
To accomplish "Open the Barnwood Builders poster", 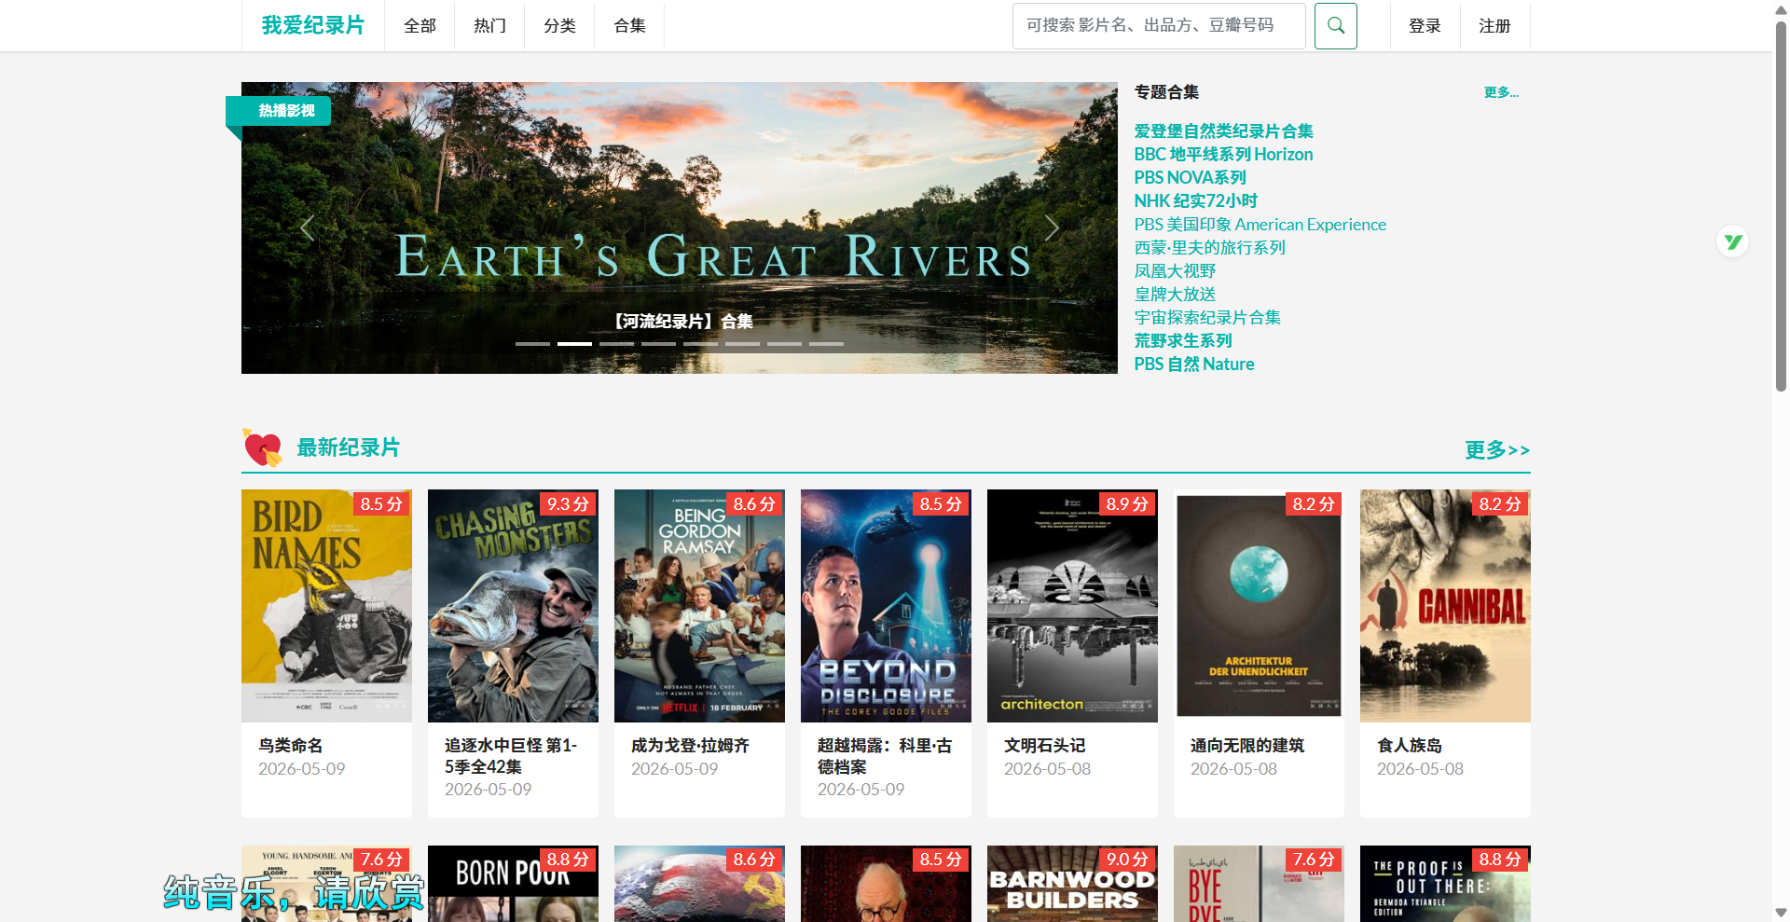I will [1072, 884].
